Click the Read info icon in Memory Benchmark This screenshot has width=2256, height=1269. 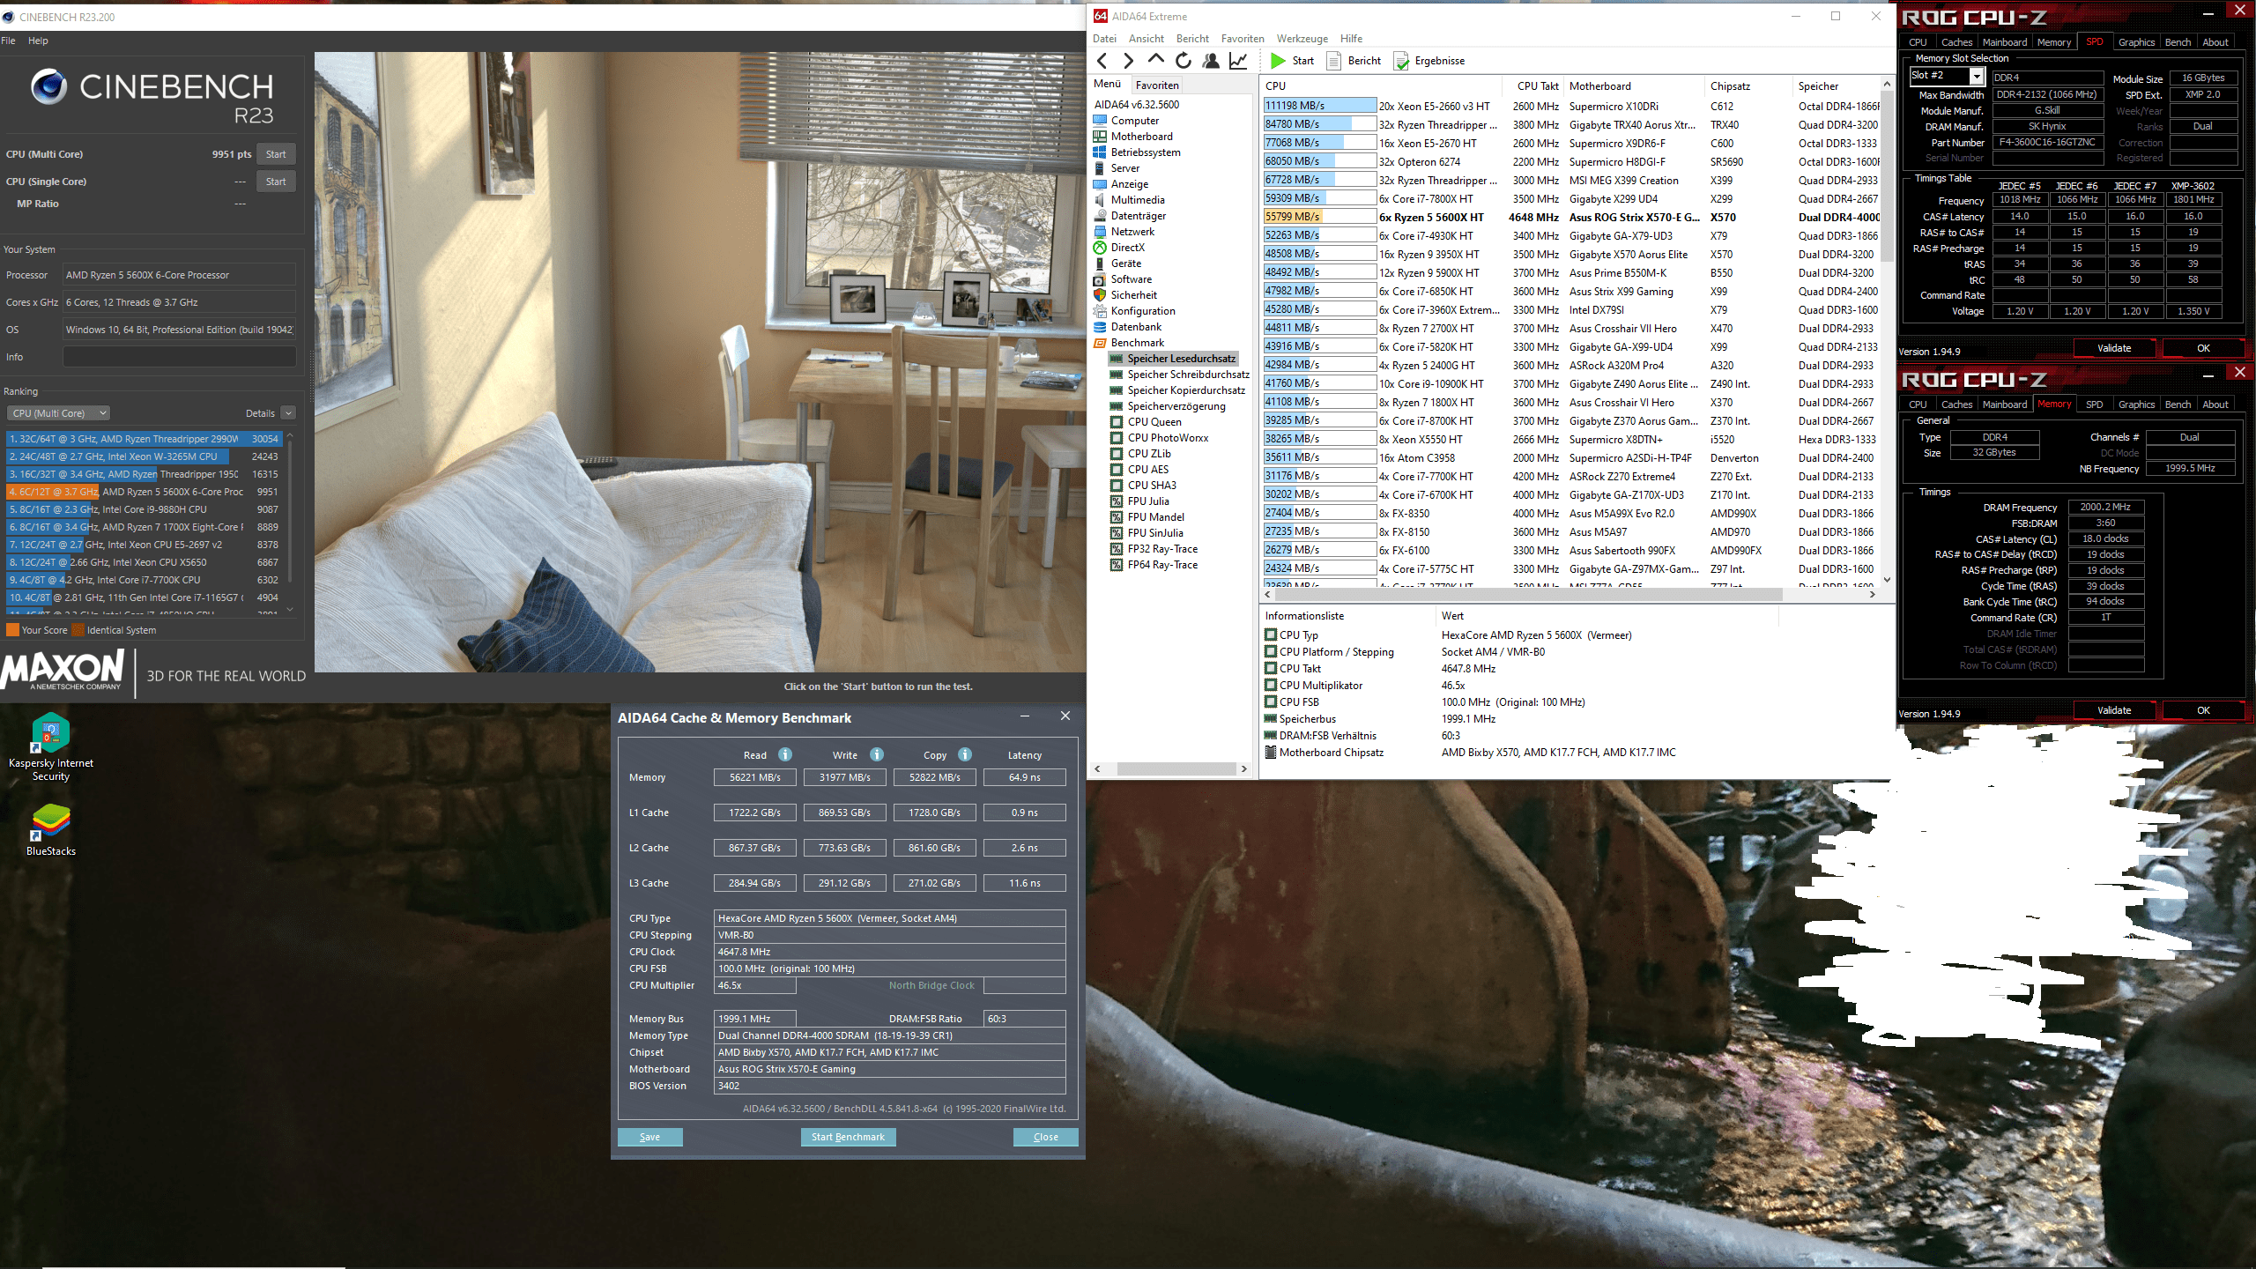[x=785, y=754]
